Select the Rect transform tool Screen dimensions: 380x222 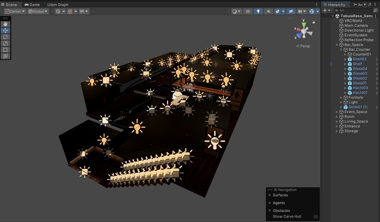point(5,50)
